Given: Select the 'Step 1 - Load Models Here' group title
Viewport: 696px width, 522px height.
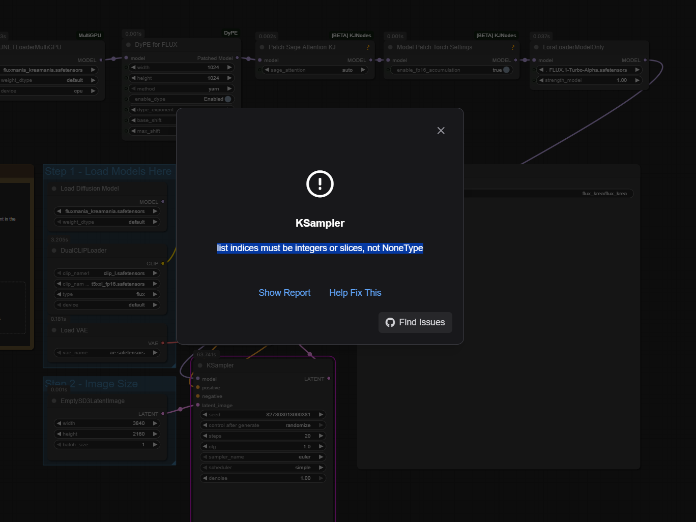Looking at the screenshot, I should pos(108,171).
